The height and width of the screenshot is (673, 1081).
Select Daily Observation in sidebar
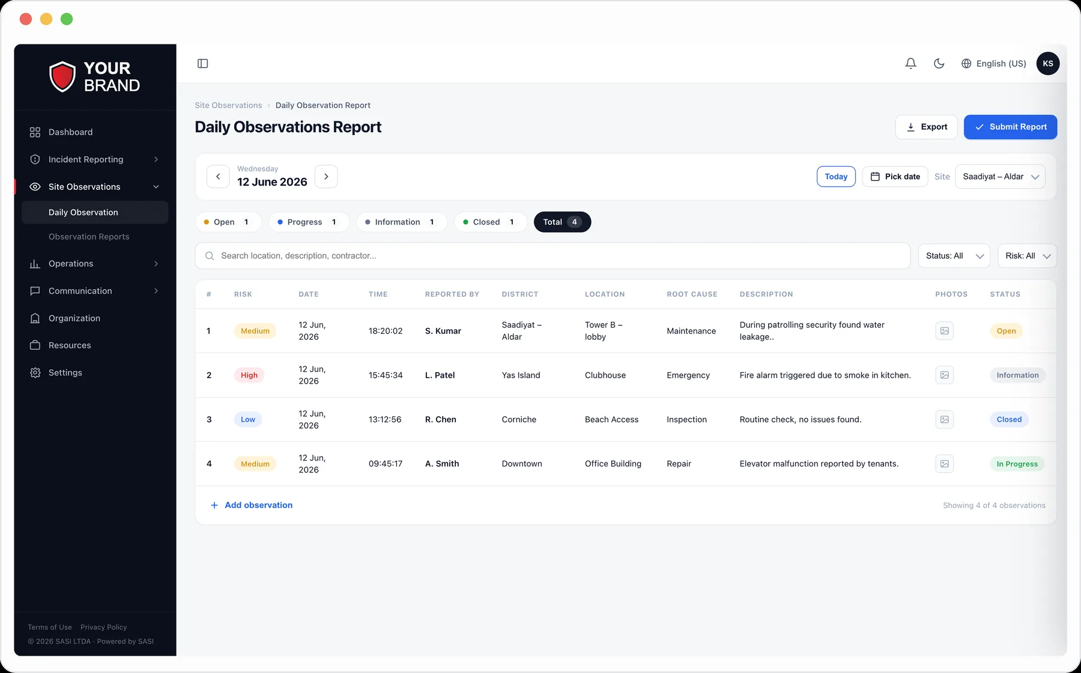pyautogui.click(x=95, y=213)
